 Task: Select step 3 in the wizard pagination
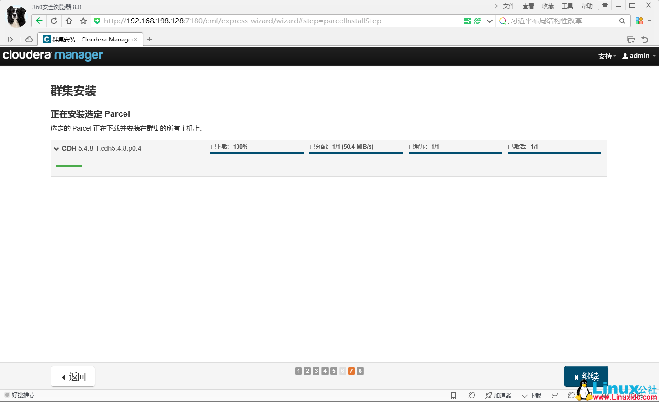316,371
